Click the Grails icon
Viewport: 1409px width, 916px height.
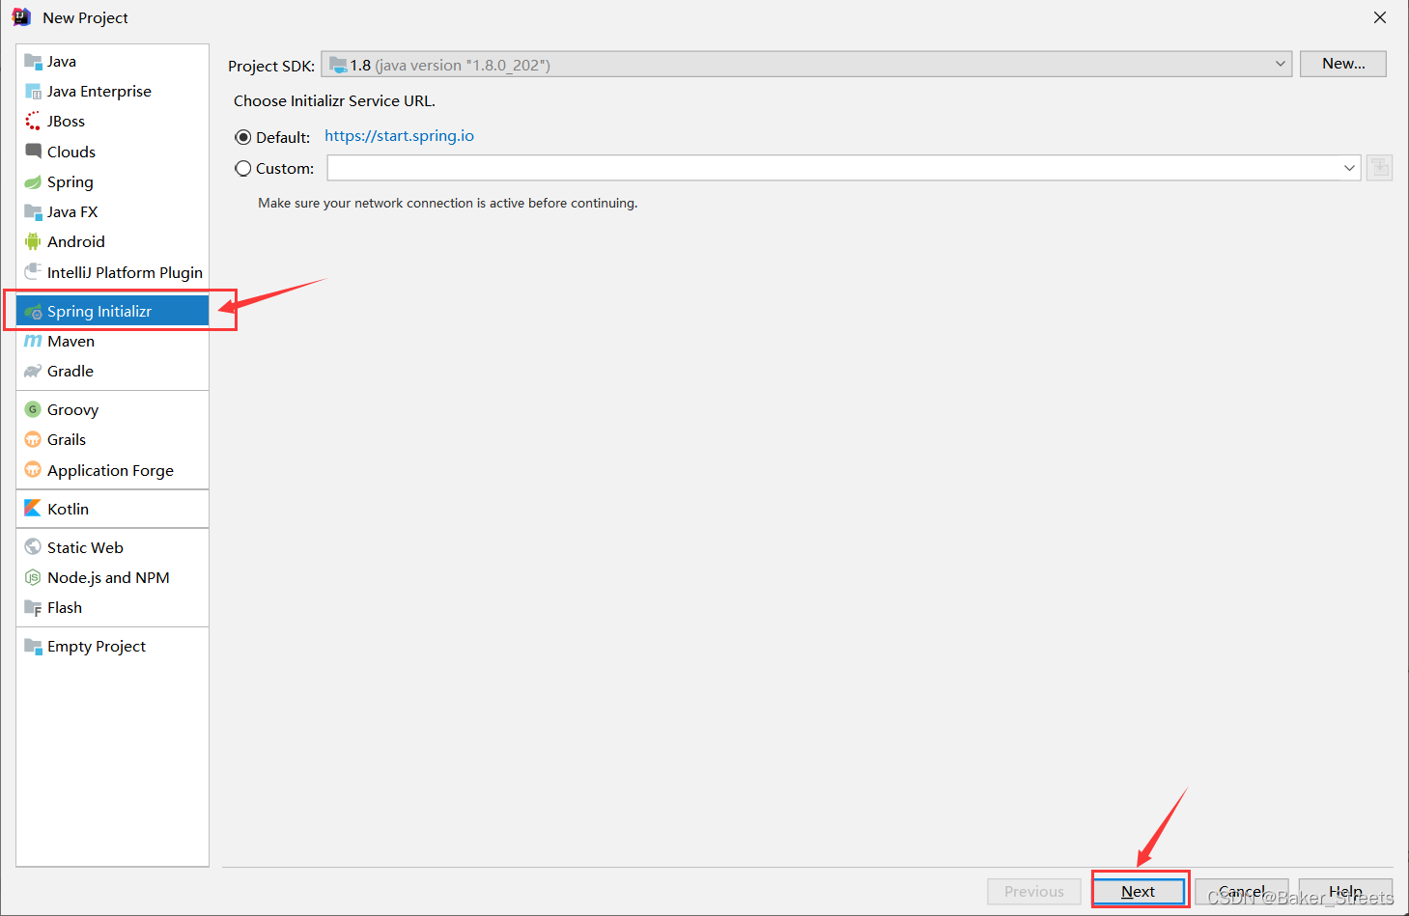[33, 440]
